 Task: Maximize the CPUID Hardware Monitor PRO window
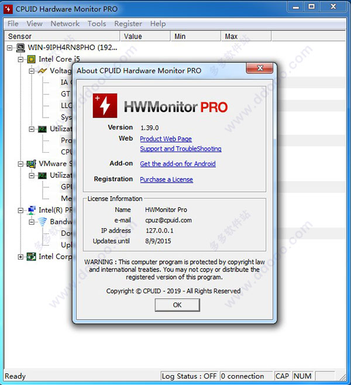click(312, 7)
